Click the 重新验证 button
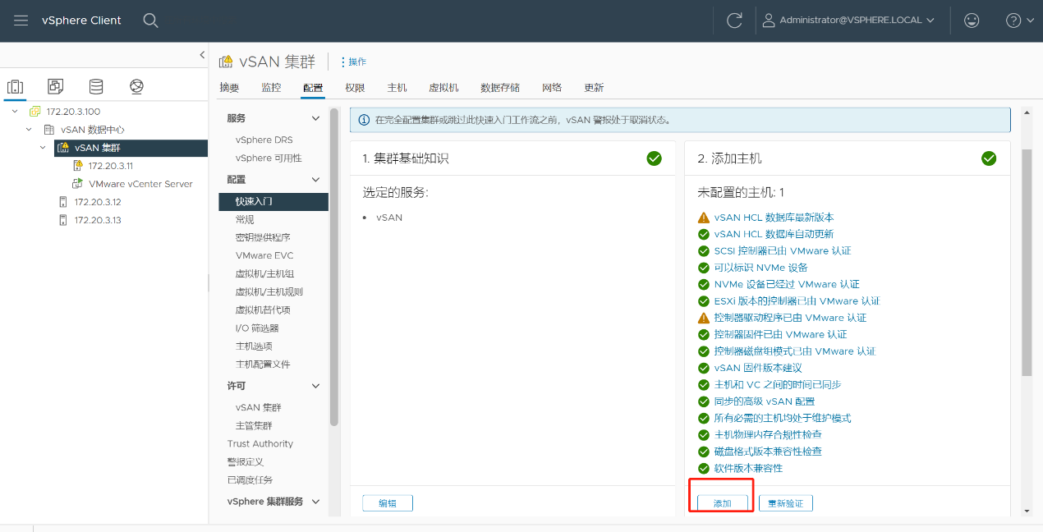The width and height of the screenshot is (1043, 532). tap(786, 503)
